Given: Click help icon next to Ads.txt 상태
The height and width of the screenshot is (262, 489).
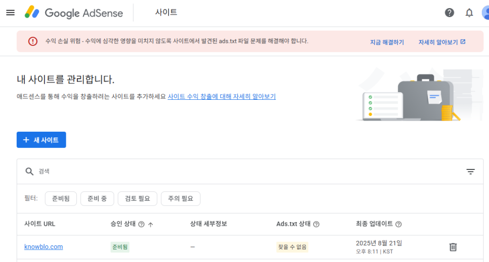Looking at the screenshot, I should tap(316, 224).
